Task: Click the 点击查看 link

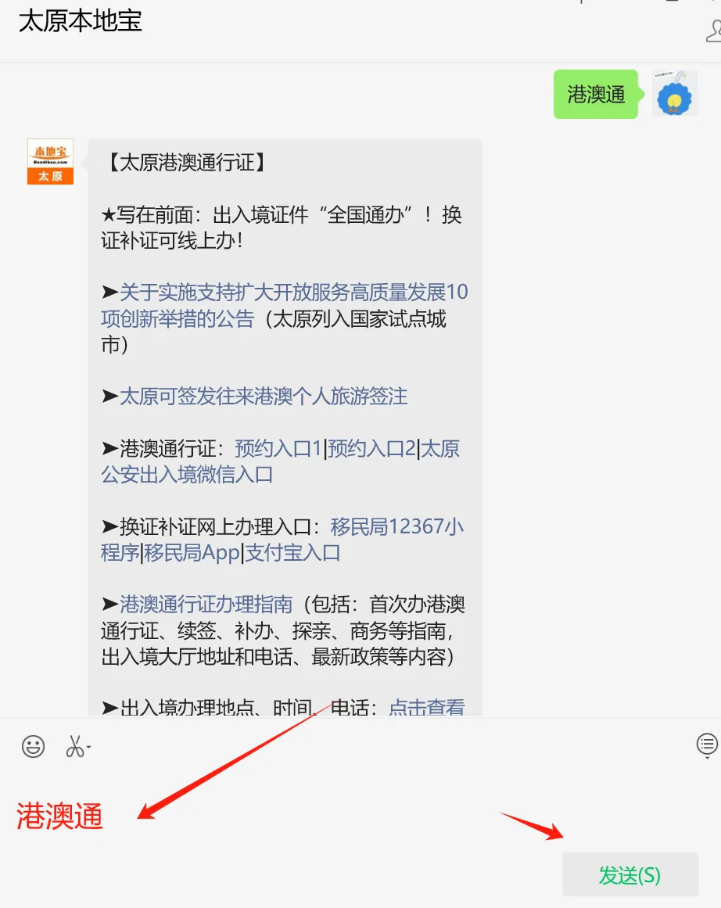Action: [427, 706]
